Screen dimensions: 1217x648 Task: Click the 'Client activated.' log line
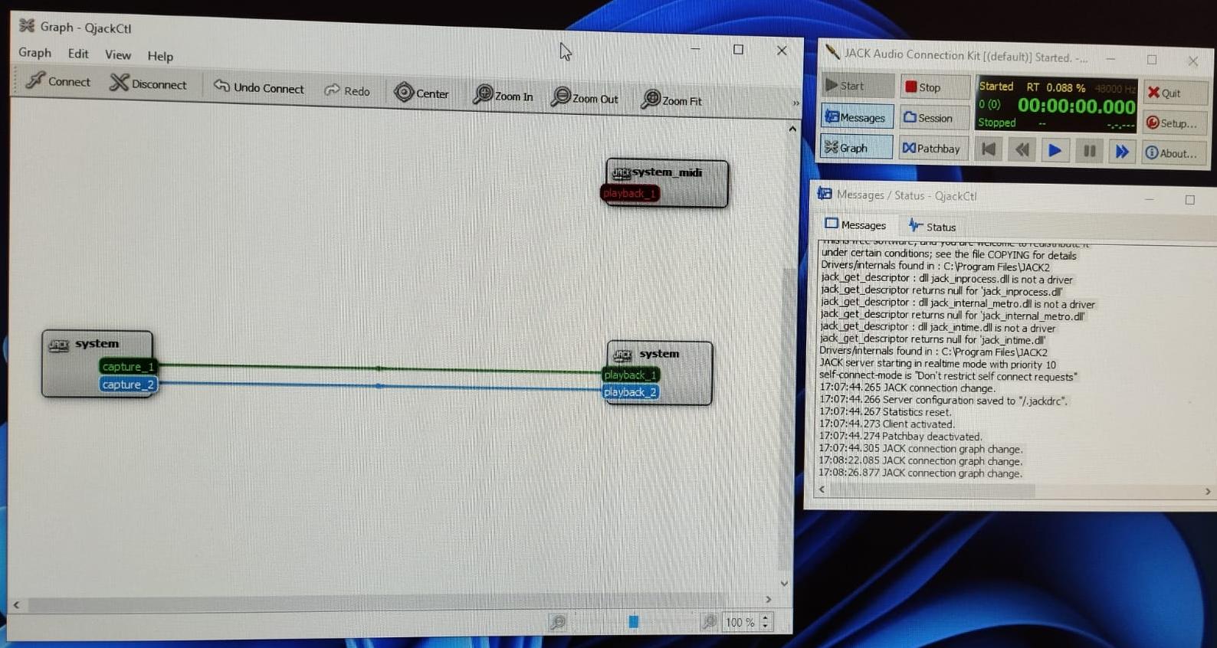(x=887, y=424)
